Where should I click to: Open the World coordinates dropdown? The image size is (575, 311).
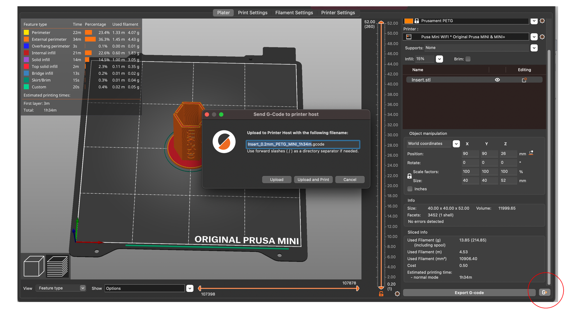point(456,144)
